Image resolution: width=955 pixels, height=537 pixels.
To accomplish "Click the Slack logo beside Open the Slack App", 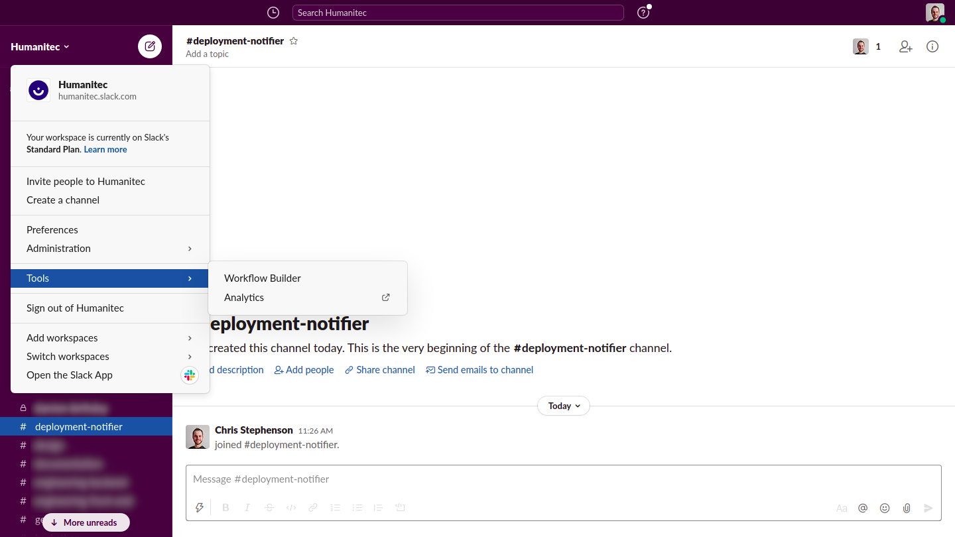I will point(190,375).
